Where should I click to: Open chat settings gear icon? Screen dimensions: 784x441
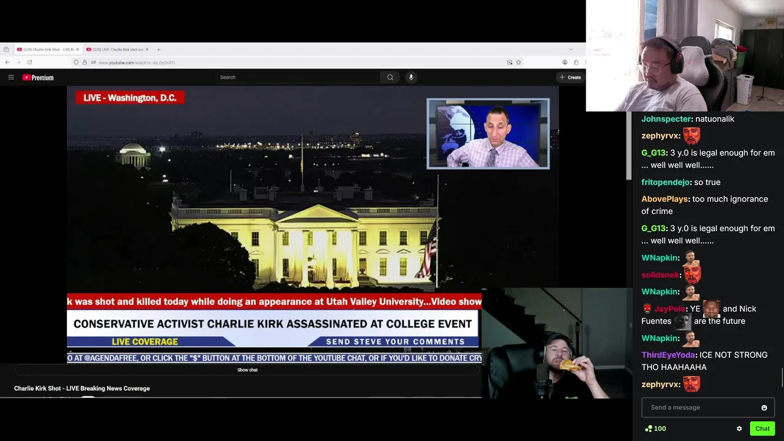point(739,429)
